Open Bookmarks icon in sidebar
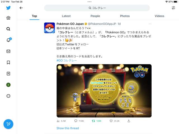 pos(8,63)
